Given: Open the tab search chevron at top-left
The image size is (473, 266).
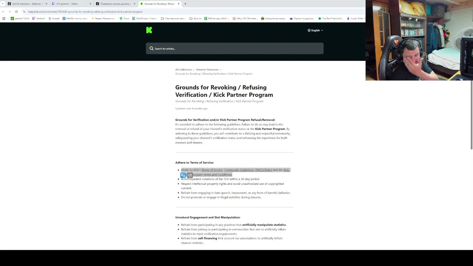Looking at the screenshot, I should pyautogui.click(x=3, y=4).
